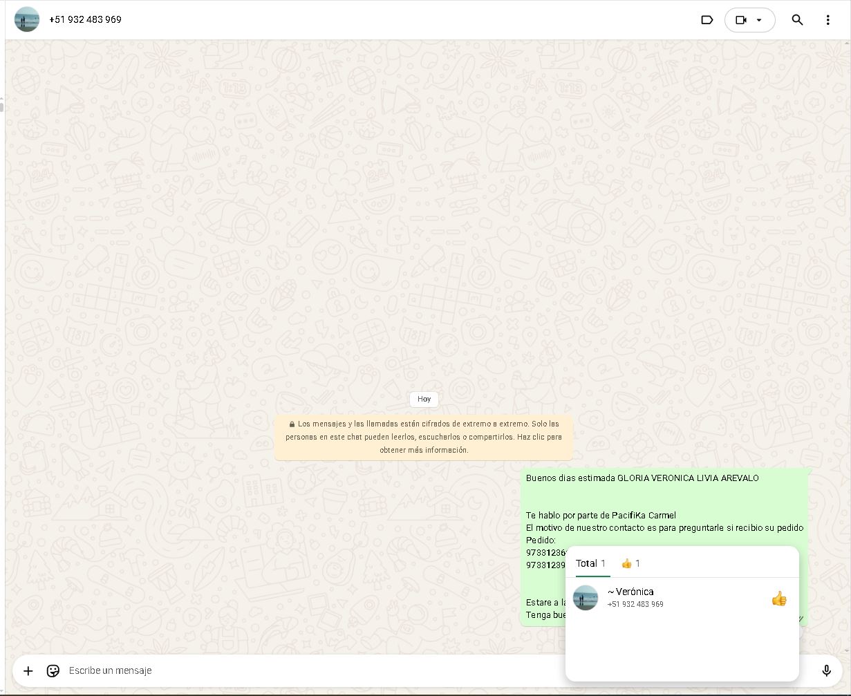Switch to the thumbs-up 1 reactions tab
This screenshot has height=696, width=851.
pos(630,563)
